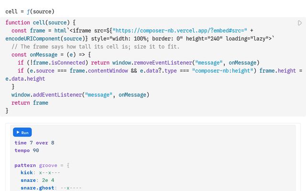306x191 pixels.
Task: Click the 'return frame' line
Action: pos(30,103)
